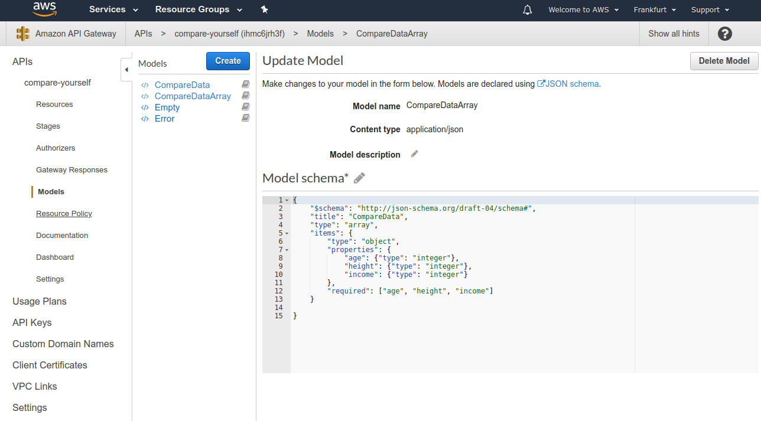This screenshot has width=761, height=421.
Task: Open Resource Policy in sidebar
Action: point(64,214)
